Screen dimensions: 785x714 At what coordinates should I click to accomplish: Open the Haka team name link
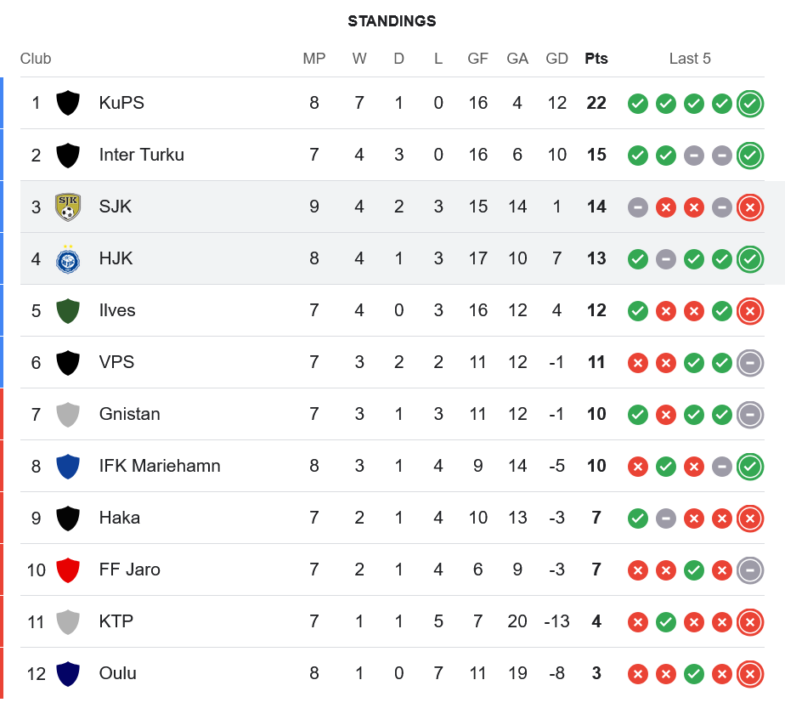pos(119,518)
